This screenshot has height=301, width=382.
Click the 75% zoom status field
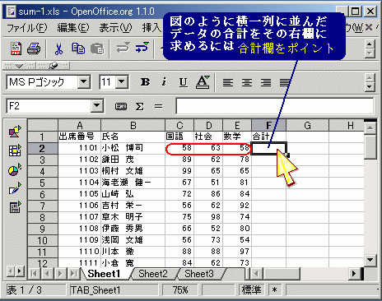(180, 290)
